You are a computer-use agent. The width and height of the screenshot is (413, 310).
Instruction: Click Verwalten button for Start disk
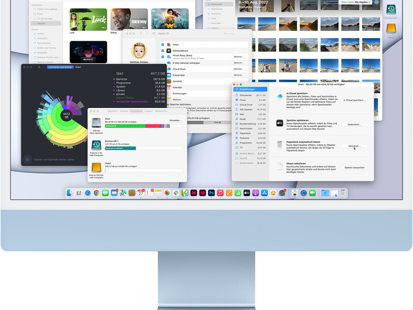coord(176,120)
